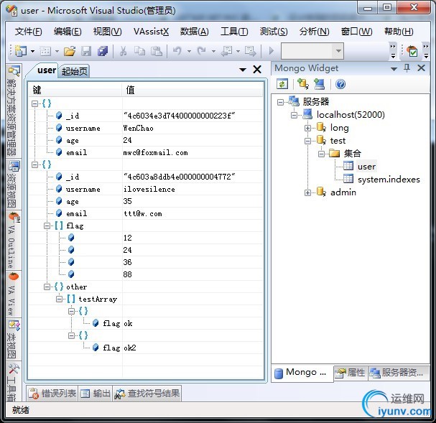Click the flag value ok2
436x423 pixels.
click(130, 348)
